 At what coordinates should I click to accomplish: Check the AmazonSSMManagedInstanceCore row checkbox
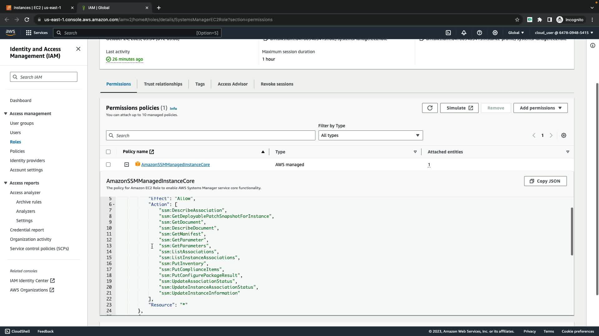[108, 165]
